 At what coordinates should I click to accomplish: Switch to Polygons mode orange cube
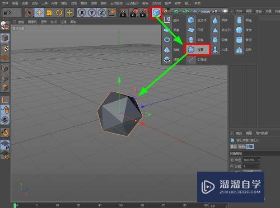point(5,87)
